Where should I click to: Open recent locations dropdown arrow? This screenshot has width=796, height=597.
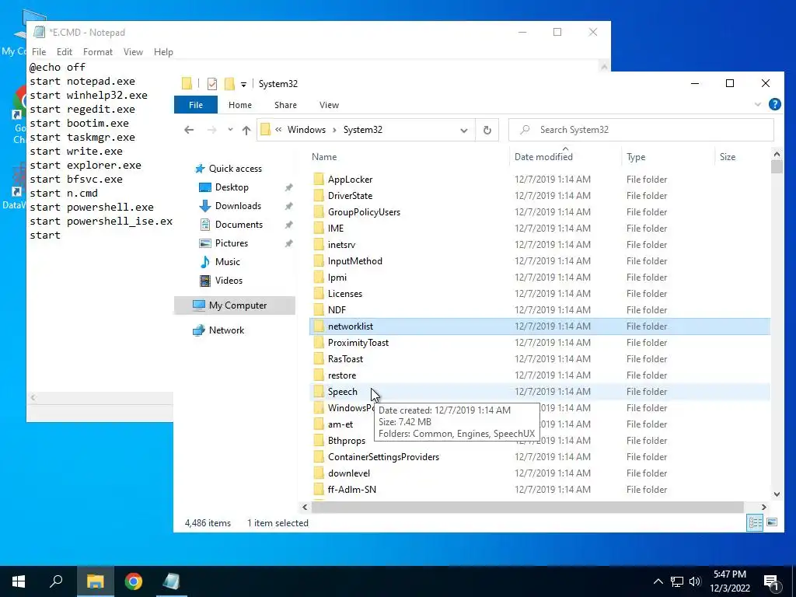[230, 130]
